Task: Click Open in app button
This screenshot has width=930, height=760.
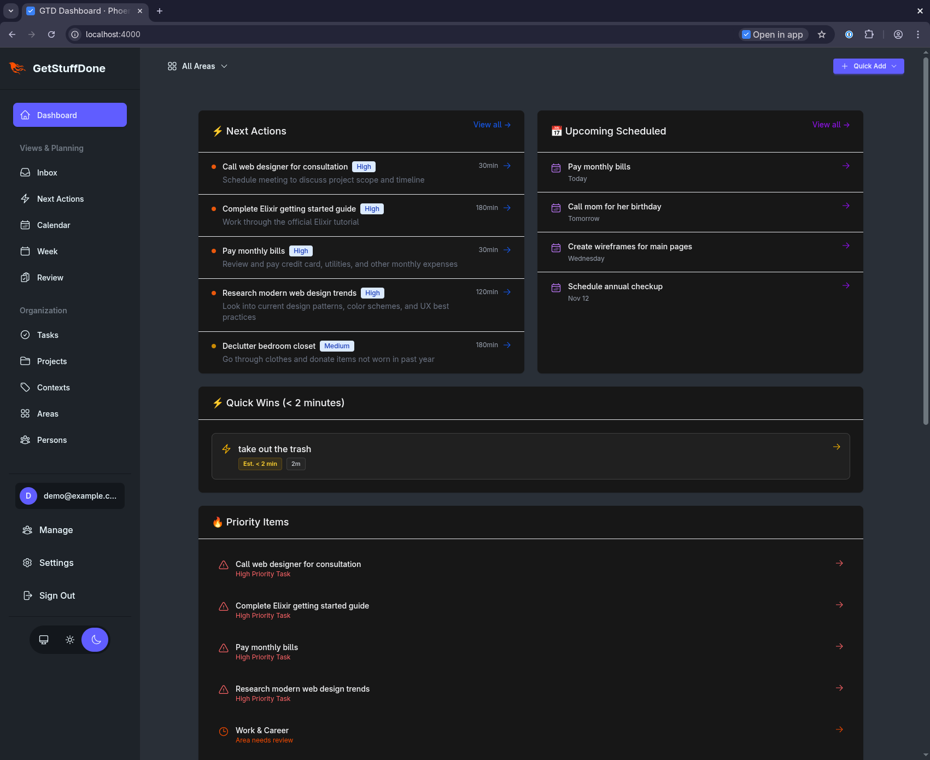Action: pyautogui.click(x=773, y=34)
